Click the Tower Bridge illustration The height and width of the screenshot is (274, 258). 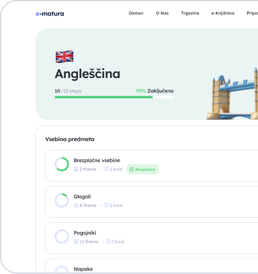pyautogui.click(x=232, y=94)
